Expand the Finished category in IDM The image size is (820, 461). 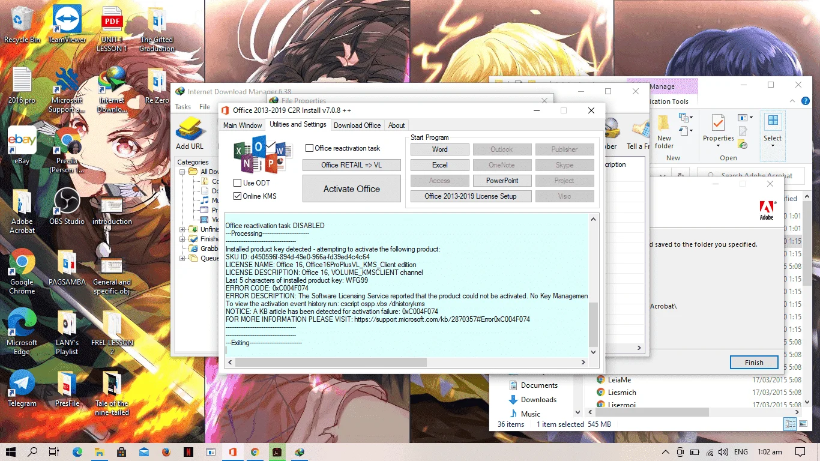point(182,239)
